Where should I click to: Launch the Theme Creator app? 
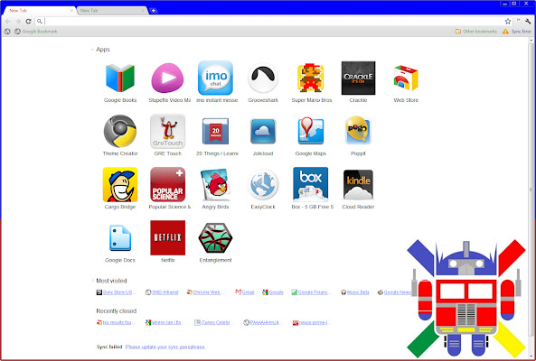coord(120,131)
